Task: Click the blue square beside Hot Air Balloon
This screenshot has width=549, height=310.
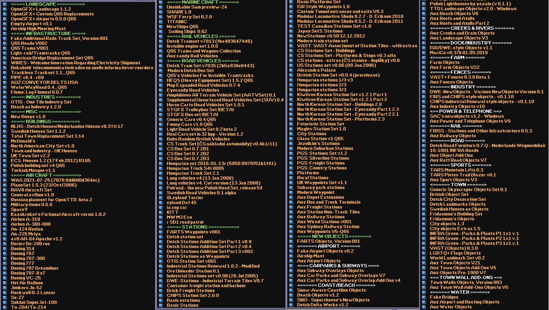Action: [5, 282]
